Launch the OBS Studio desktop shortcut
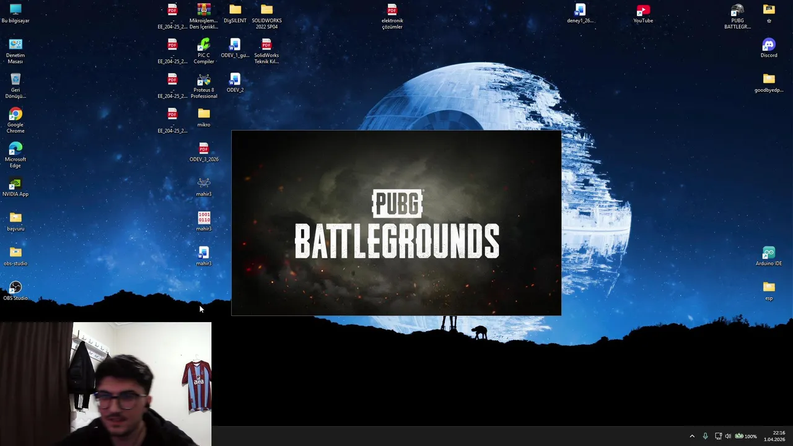Image resolution: width=793 pixels, height=446 pixels. click(x=15, y=291)
